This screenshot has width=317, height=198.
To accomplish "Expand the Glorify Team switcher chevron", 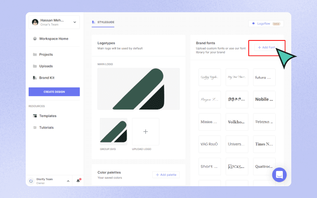I will [68, 181].
